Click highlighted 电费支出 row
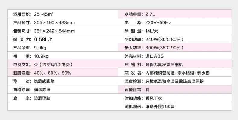This screenshot has width=238, height=120. click(63, 64)
